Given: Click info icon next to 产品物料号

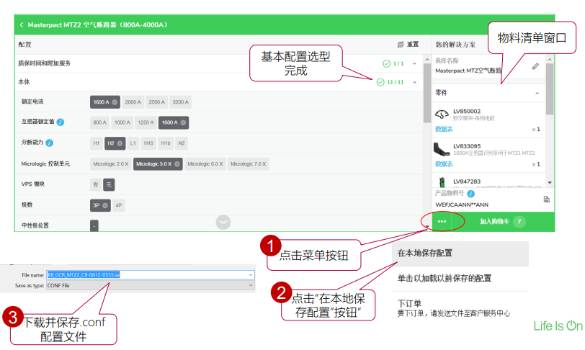Looking at the screenshot, I should click(x=470, y=194).
